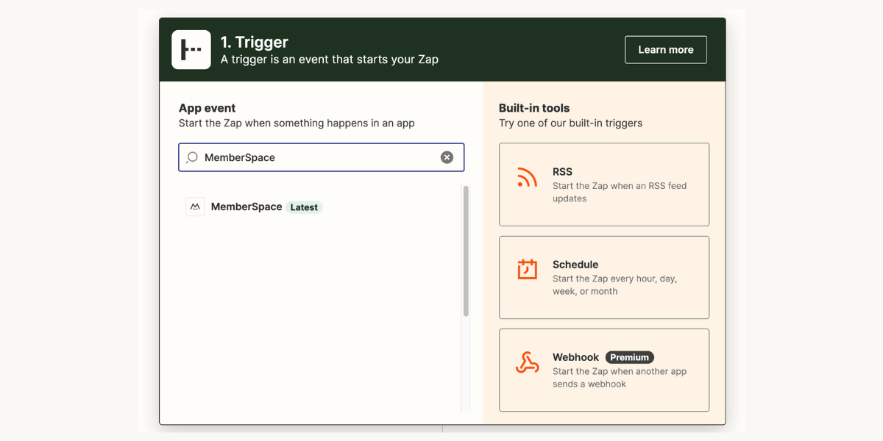Click "Start the Zap every hour" description

click(615, 285)
